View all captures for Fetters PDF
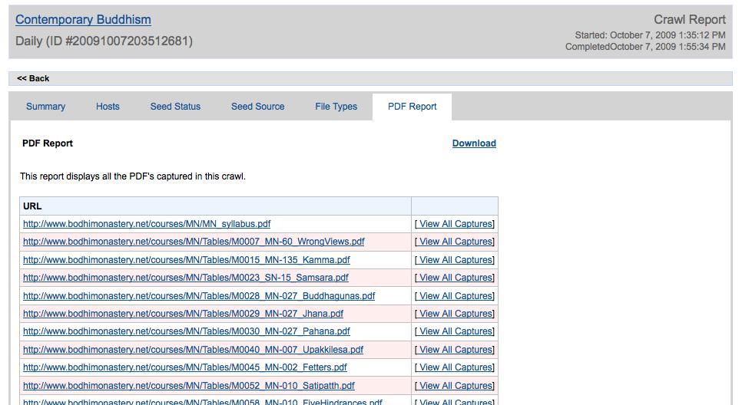This screenshot has height=405, width=739. coord(455,367)
